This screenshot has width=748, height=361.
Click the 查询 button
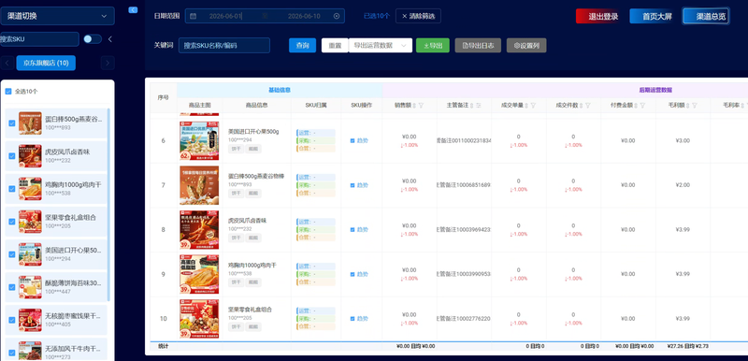point(302,45)
